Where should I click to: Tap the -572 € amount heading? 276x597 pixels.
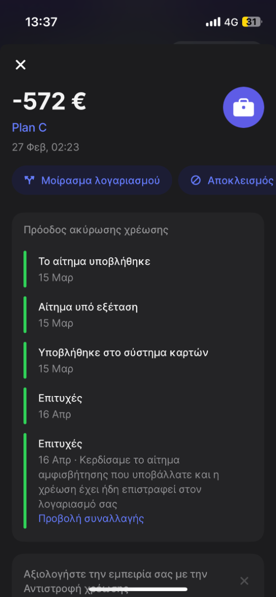click(49, 101)
